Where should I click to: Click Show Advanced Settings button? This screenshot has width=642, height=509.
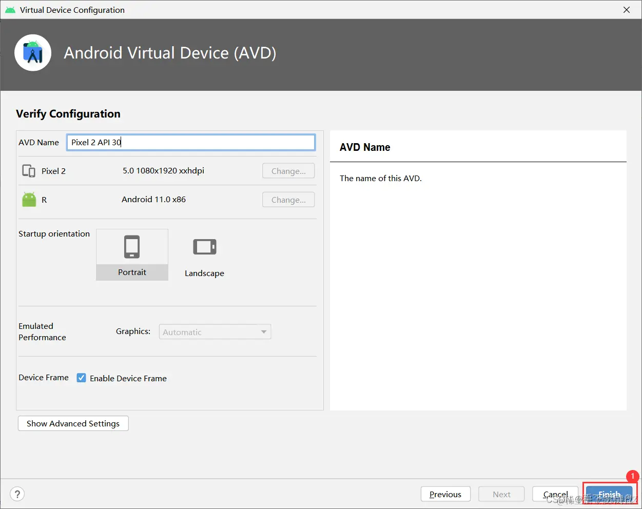pos(73,423)
